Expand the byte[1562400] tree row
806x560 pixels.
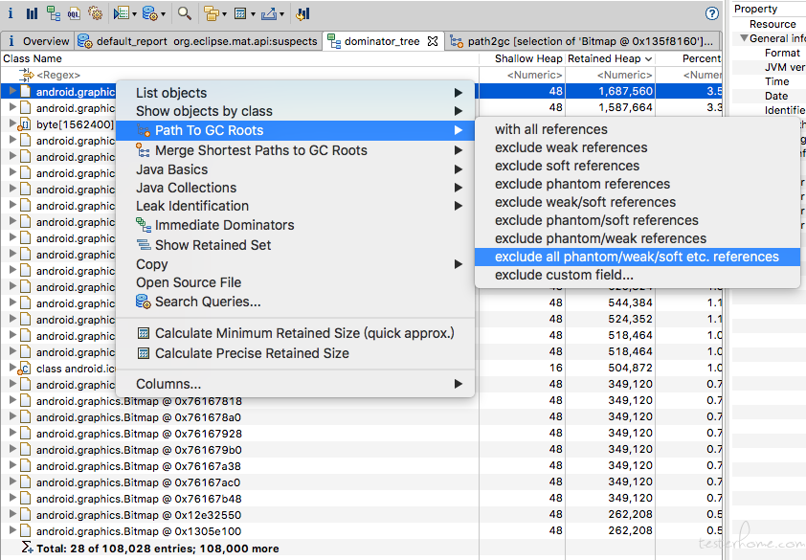tap(12, 124)
